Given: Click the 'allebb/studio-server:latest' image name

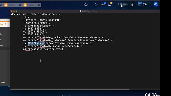Looking at the screenshot, I should click(x=43, y=49).
